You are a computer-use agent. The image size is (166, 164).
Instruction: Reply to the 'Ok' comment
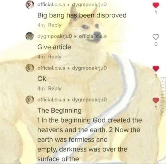coord(55,88)
